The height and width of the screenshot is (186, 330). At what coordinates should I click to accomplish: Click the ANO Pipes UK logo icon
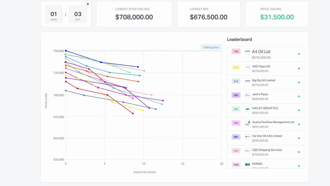click(248, 67)
